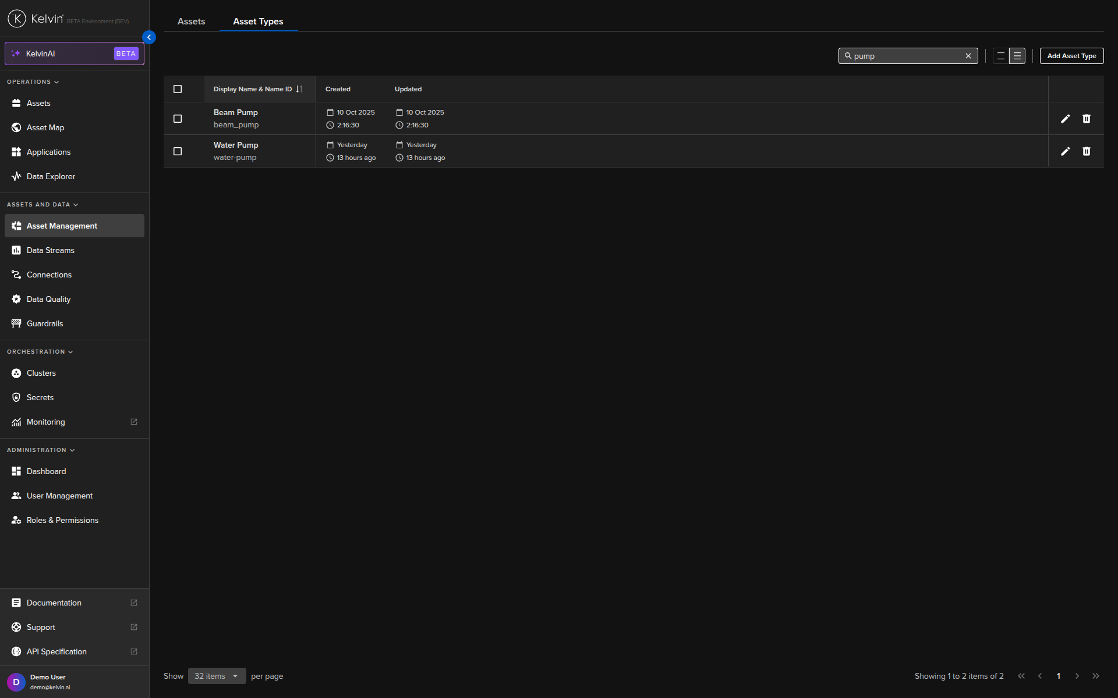This screenshot has height=698, width=1118.
Task: Open the 32 items per page dropdown
Action: click(x=217, y=676)
